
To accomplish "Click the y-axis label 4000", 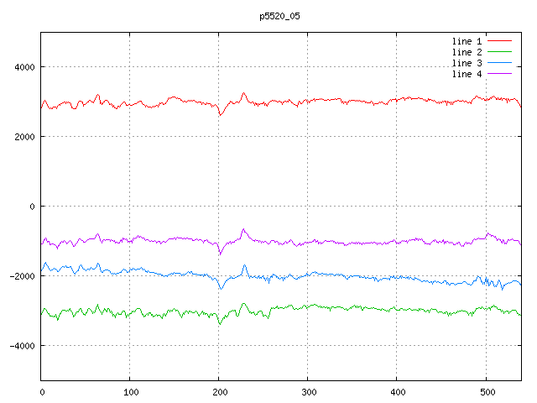I will (x=24, y=67).
